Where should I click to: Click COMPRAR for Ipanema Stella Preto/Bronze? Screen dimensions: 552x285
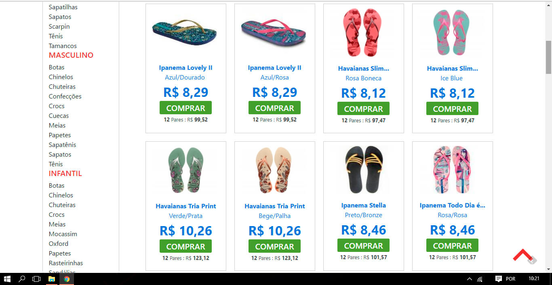coord(363,245)
